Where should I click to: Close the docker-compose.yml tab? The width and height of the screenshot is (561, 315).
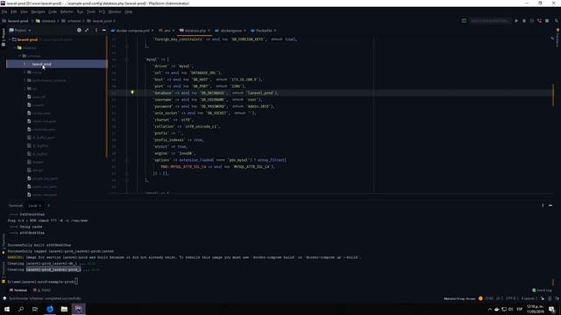(152, 31)
